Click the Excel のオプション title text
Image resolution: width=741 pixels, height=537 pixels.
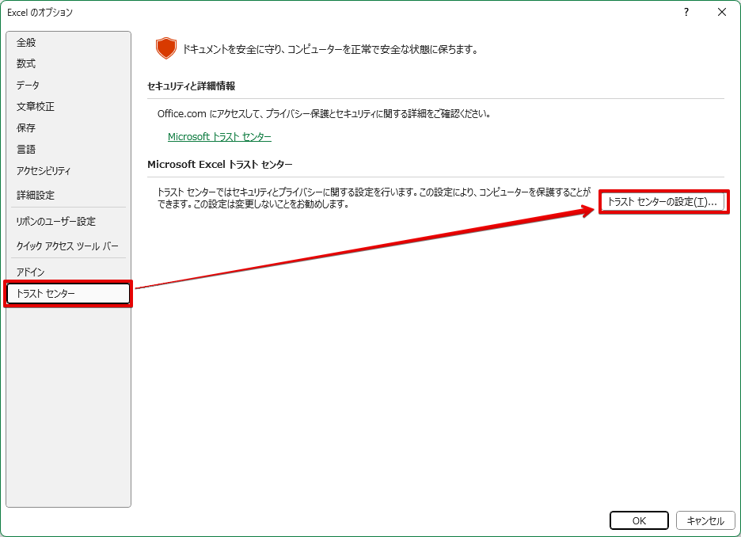(x=40, y=13)
